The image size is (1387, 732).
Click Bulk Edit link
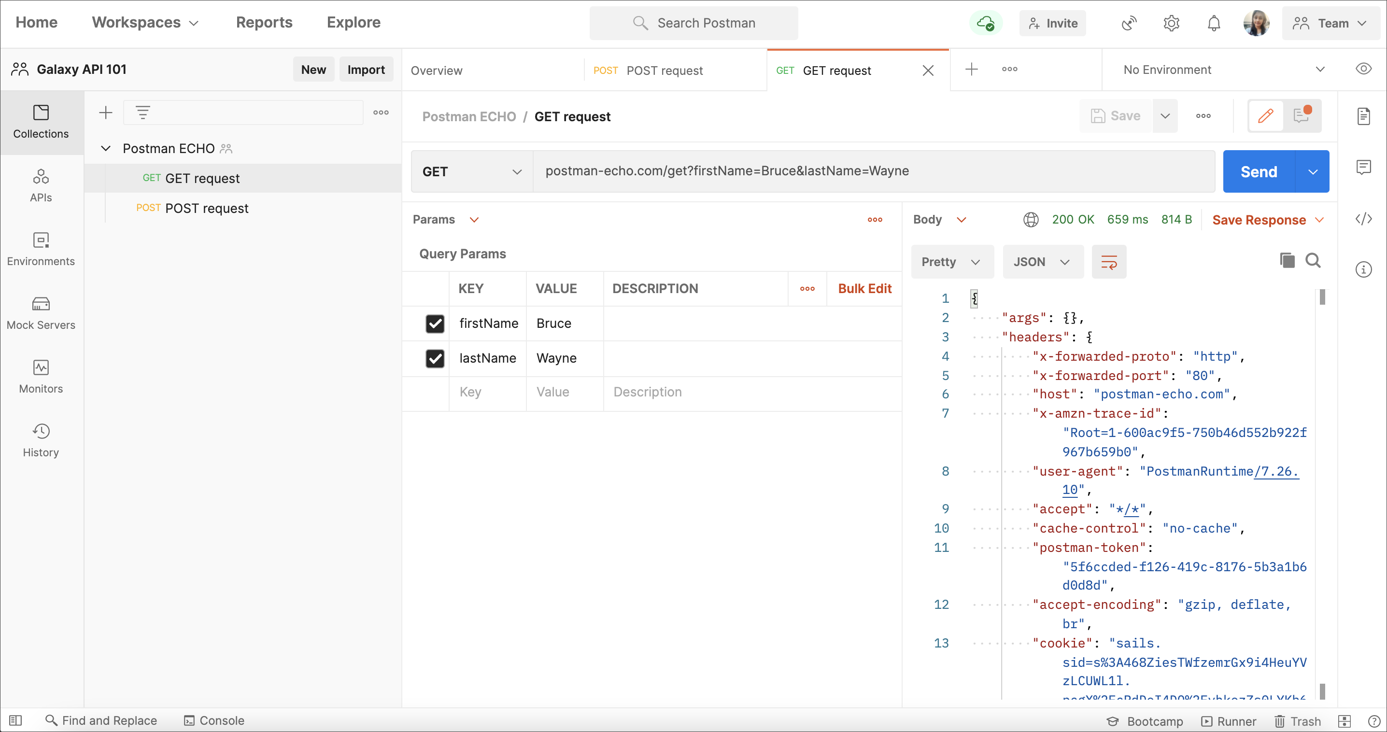click(864, 288)
